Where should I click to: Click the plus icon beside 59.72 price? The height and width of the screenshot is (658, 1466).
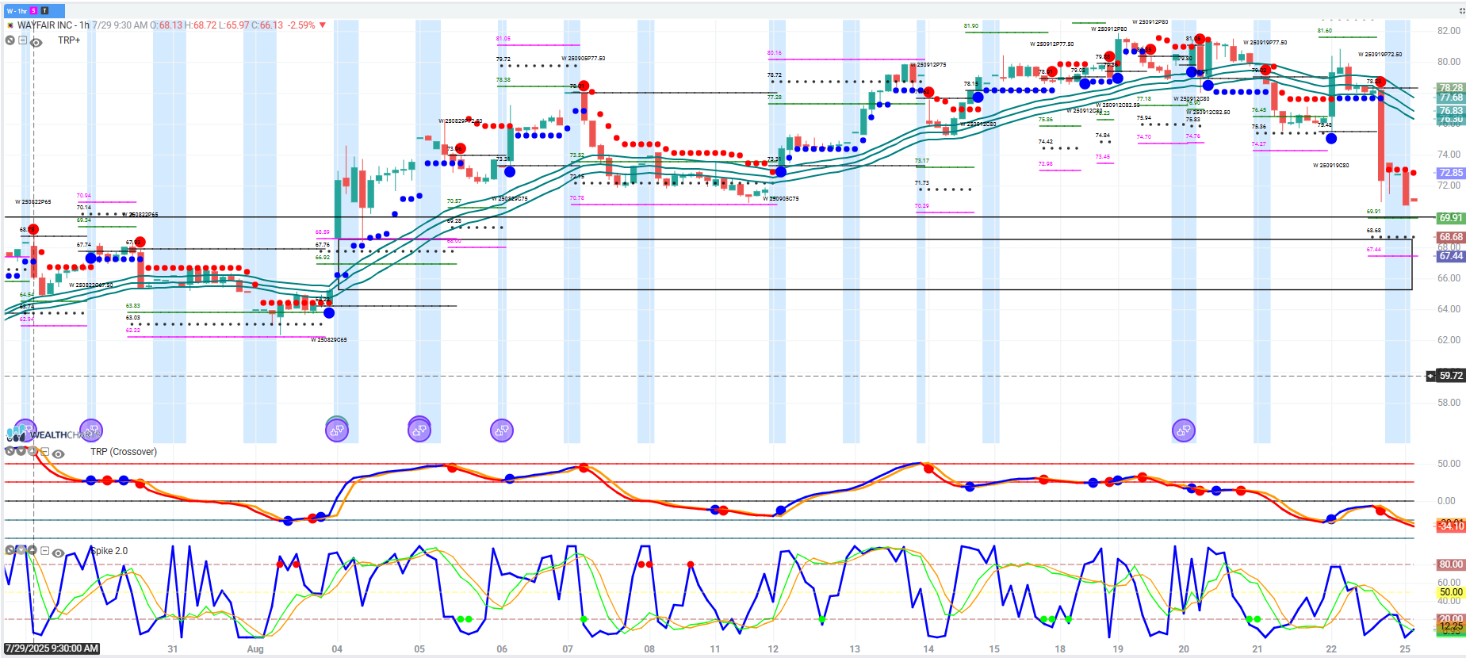click(x=1430, y=376)
